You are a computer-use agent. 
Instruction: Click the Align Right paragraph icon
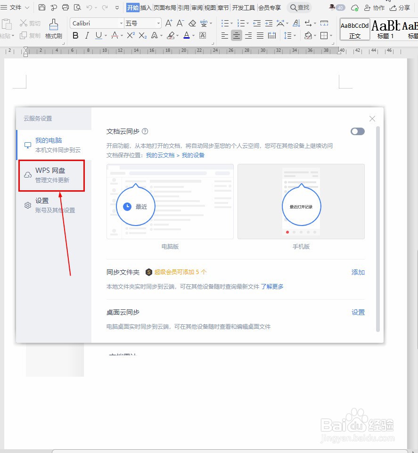click(248, 35)
